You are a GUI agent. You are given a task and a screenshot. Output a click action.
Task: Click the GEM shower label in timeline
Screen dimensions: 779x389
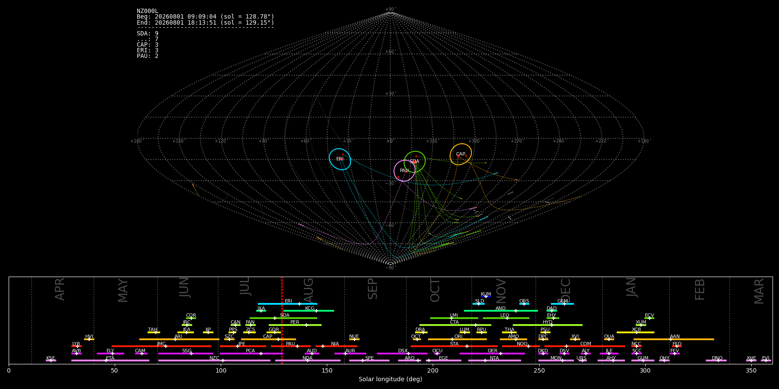tap(563, 301)
